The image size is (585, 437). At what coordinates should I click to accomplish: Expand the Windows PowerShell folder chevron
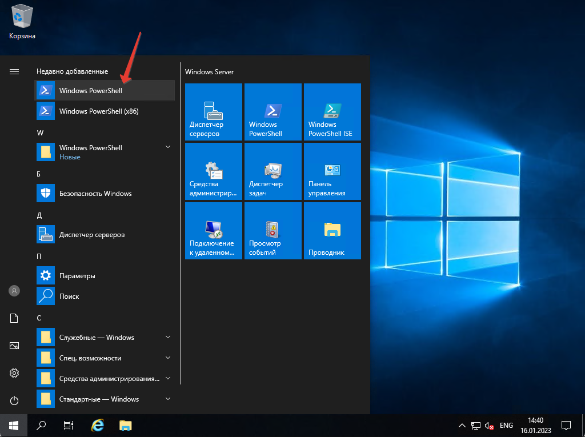[x=168, y=147]
